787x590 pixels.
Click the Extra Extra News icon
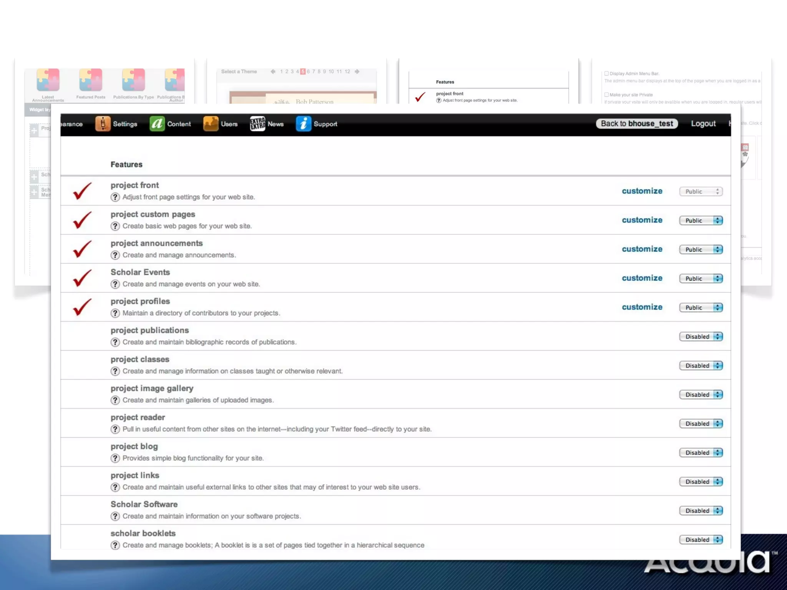pyautogui.click(x=257, y=124)
